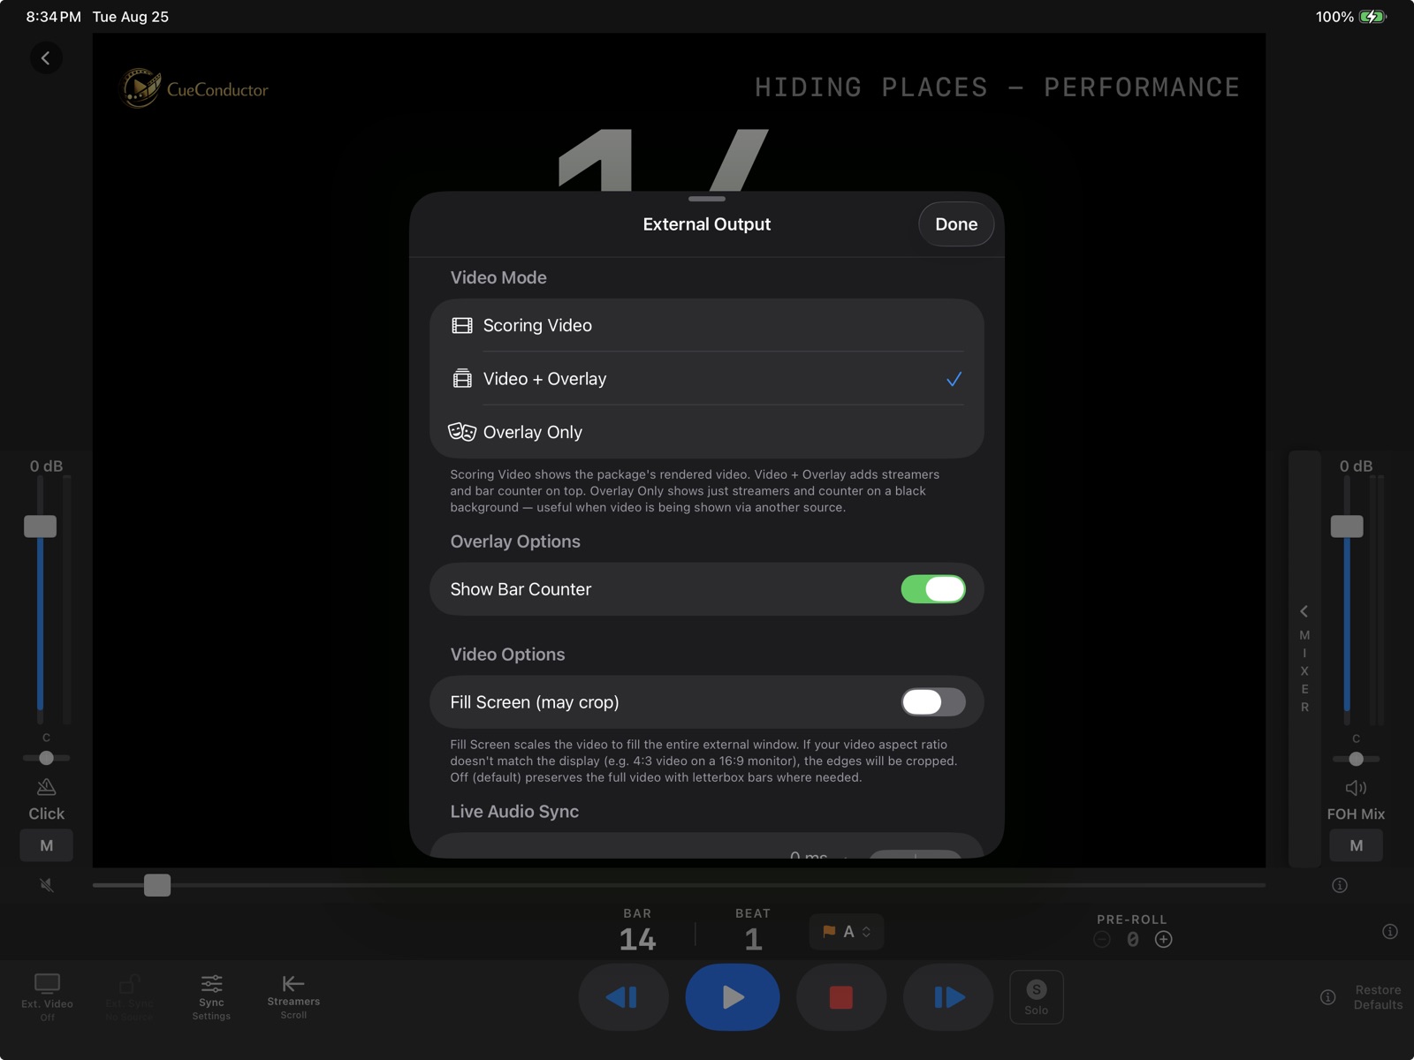This screenshot has width=1414, height=1060.
Task: Click the BEAT value '1'
Action: click(x=753, y=939)
